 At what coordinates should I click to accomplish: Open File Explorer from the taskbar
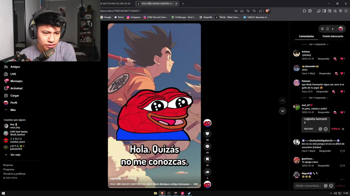coord(155,193)
